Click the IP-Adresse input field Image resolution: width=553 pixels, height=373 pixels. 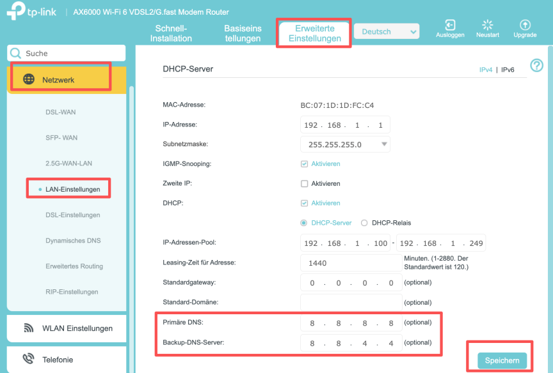345,125
